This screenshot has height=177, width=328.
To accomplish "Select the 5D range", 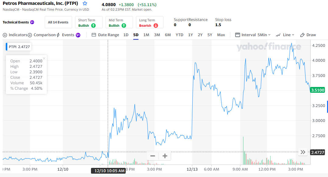I will point(136,35).
